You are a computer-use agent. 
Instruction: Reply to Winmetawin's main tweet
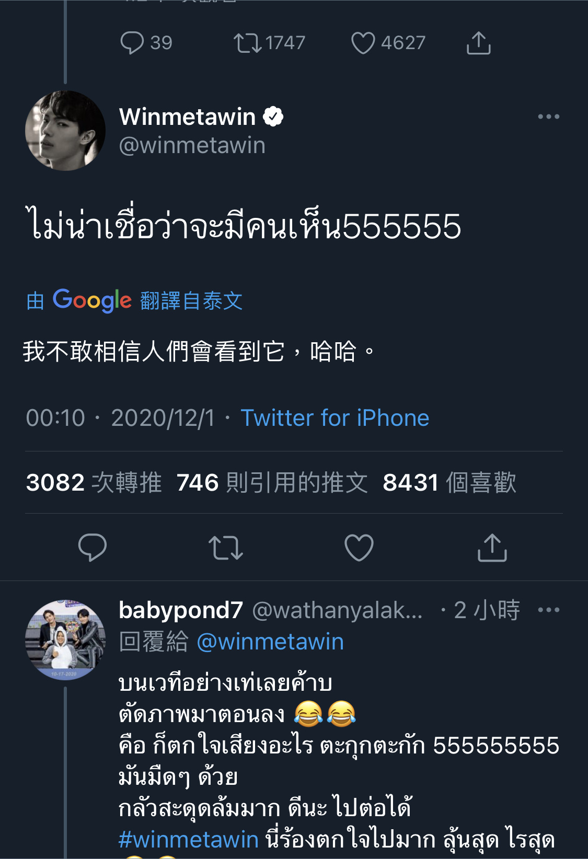(93, 548)
